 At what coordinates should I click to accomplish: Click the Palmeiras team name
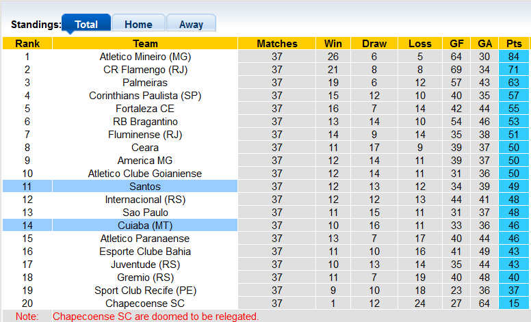click(x=145, y=83)
